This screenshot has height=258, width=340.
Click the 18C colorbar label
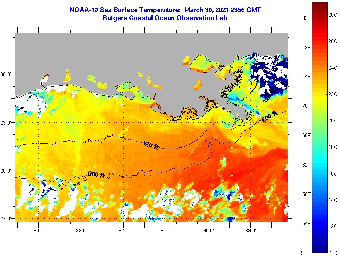point(333,147)
